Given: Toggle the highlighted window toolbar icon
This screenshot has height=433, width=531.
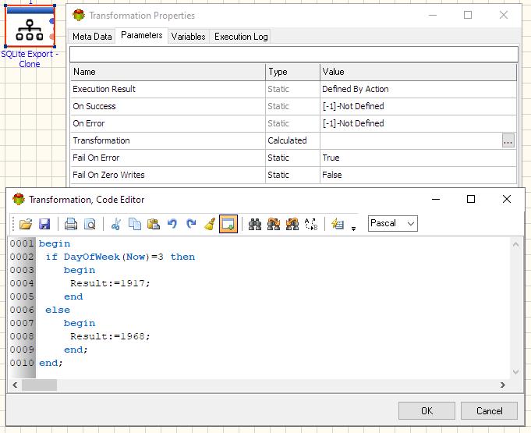Looking at the screenshot, I should click(228, 224).
